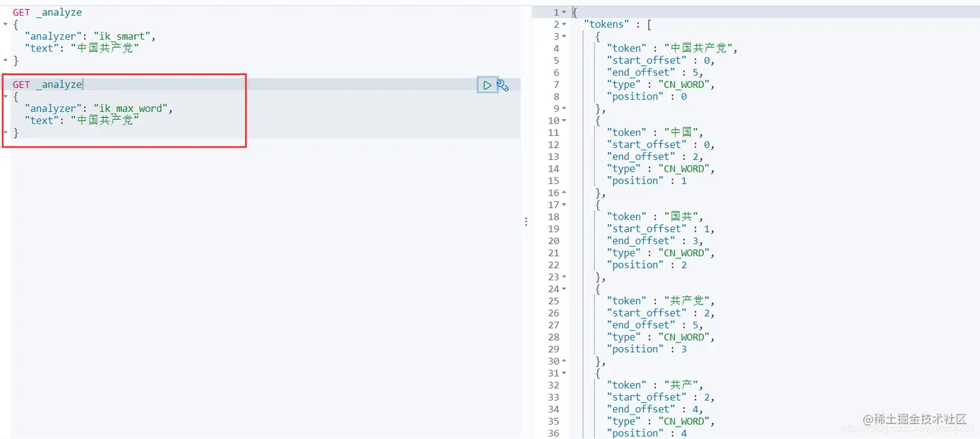Place cursor on GET _analyze above the ik_smart analyzer
The height and width of the screenshot is (439, 980).
(47, 12)
